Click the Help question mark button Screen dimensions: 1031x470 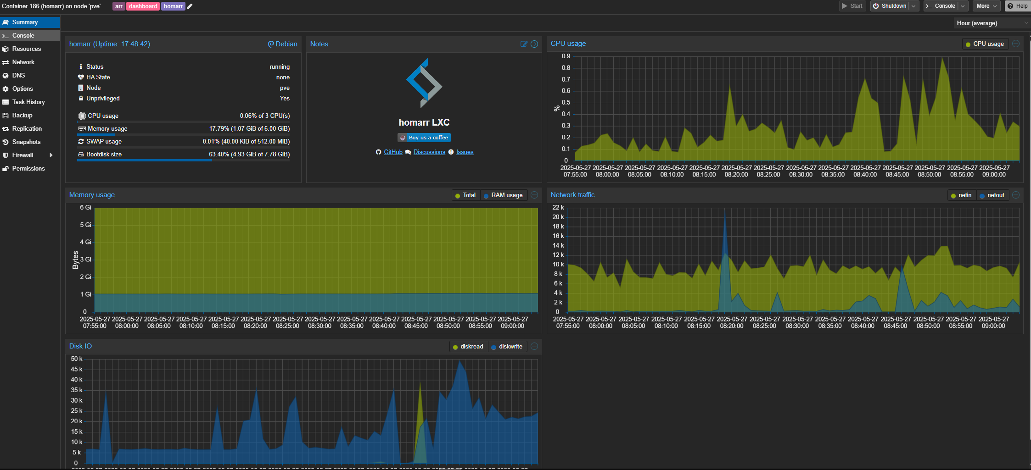[1017, 6]
